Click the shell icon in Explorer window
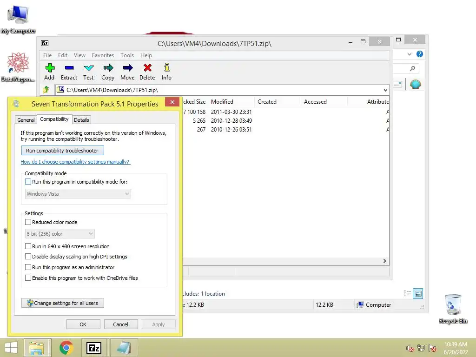 pos(415,84)
